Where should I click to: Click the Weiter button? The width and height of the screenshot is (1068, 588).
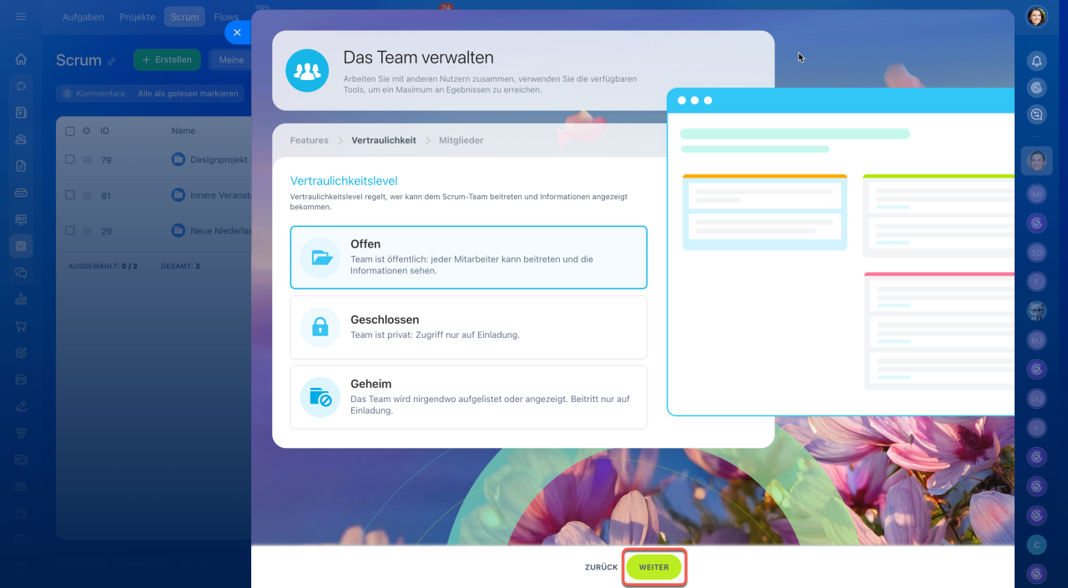pyautogui.click(x=654, y=567)
